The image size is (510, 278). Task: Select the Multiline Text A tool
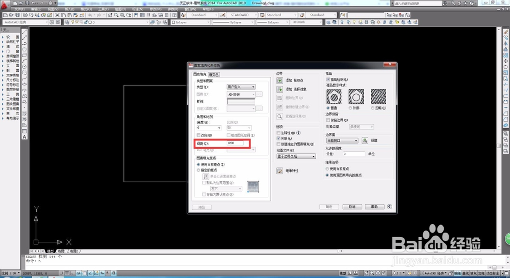tap(24, 137)
